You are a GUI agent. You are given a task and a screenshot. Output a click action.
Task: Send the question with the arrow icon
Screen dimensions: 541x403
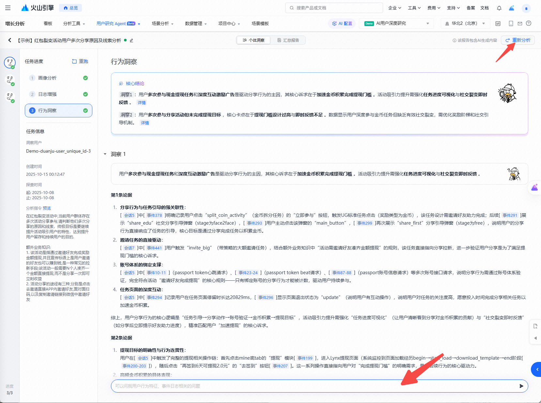pos(521,386)
